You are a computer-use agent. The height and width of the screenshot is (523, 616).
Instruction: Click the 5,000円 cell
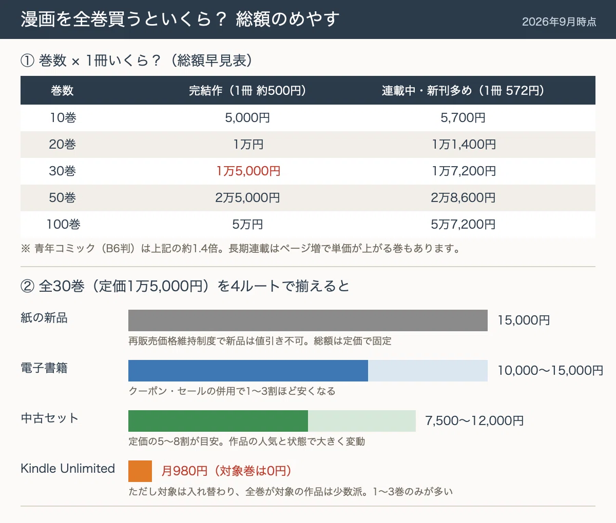coord(247,118)
